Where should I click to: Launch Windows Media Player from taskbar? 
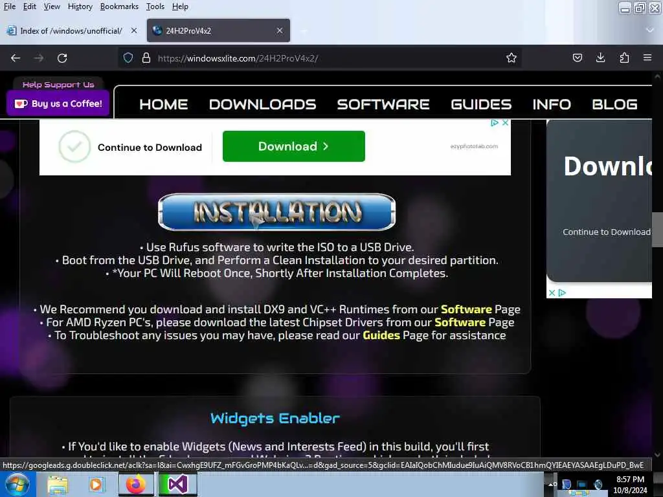96,484
